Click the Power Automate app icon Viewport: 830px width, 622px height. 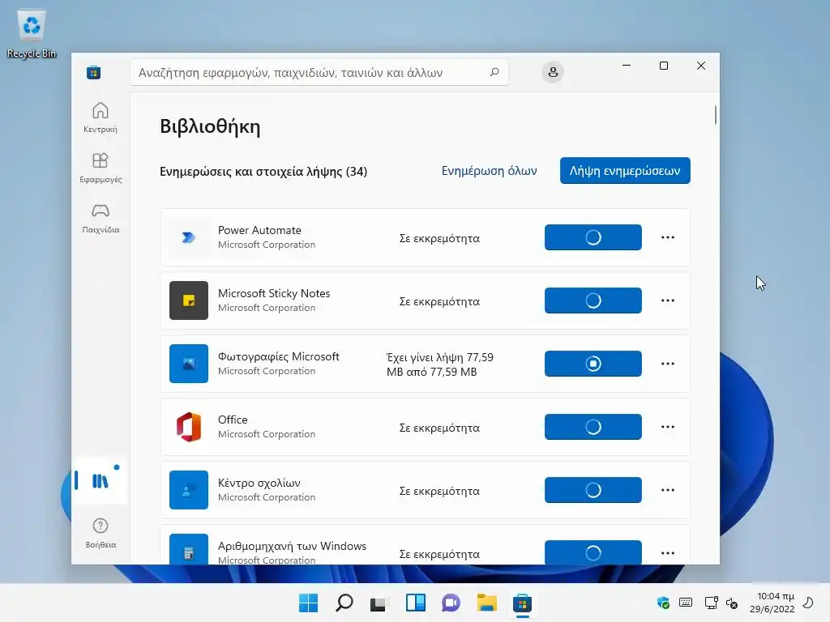[188, 237]
